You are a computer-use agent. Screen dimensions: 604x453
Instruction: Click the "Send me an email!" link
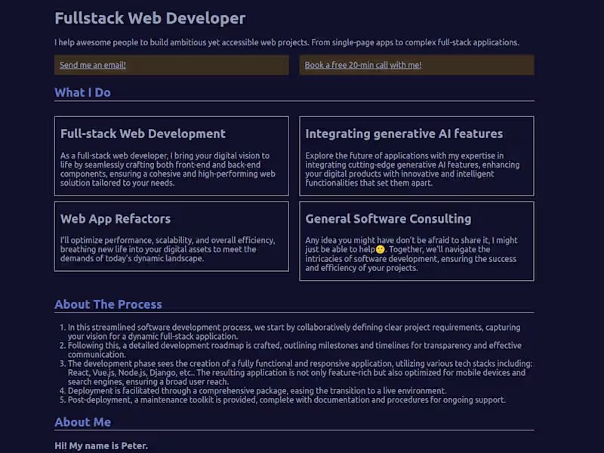point(91,65)
